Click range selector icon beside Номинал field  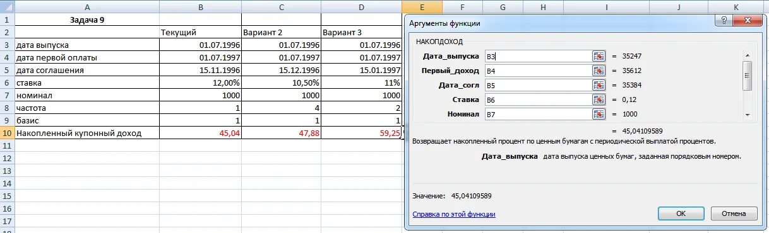click(x=599, y=114)
